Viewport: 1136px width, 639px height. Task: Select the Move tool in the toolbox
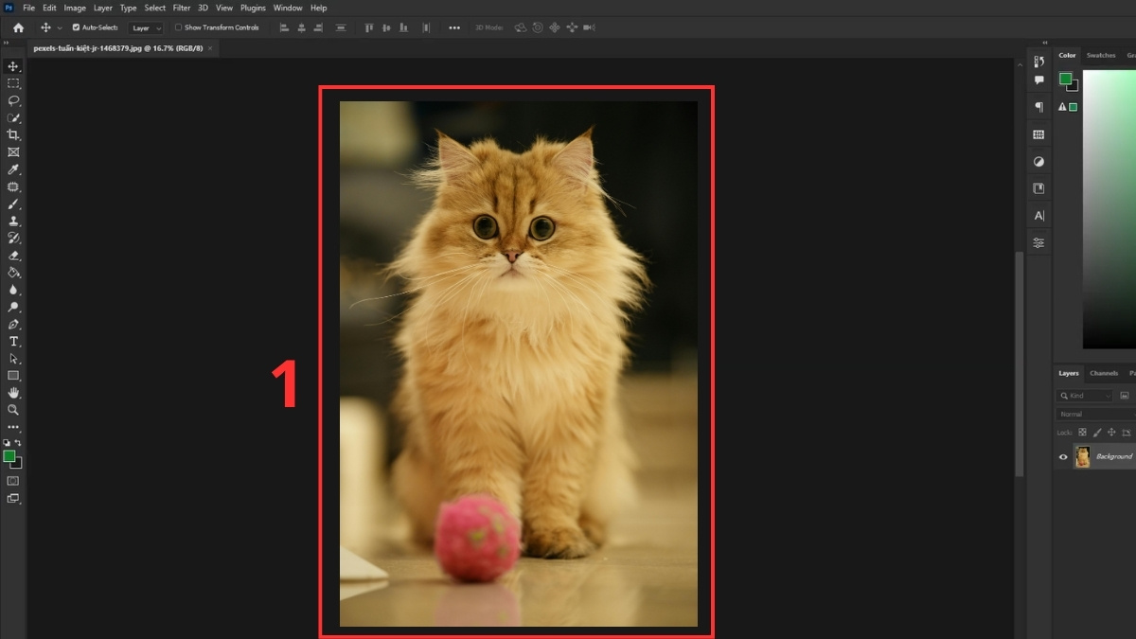coord(13,66)
